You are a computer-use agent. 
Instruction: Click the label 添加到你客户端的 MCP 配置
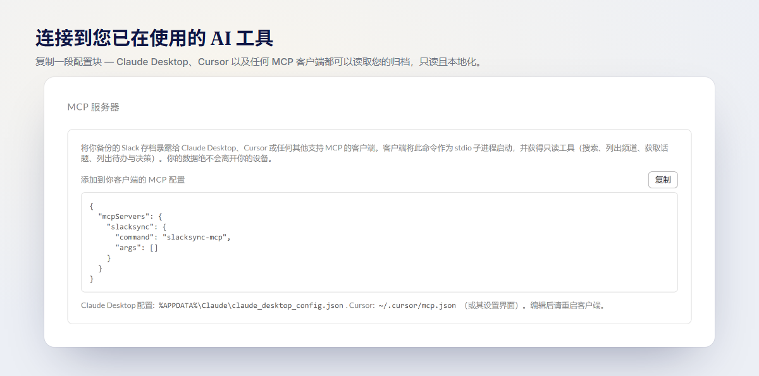click(133, 180)
